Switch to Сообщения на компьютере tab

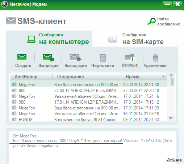(x=49, y=39)
